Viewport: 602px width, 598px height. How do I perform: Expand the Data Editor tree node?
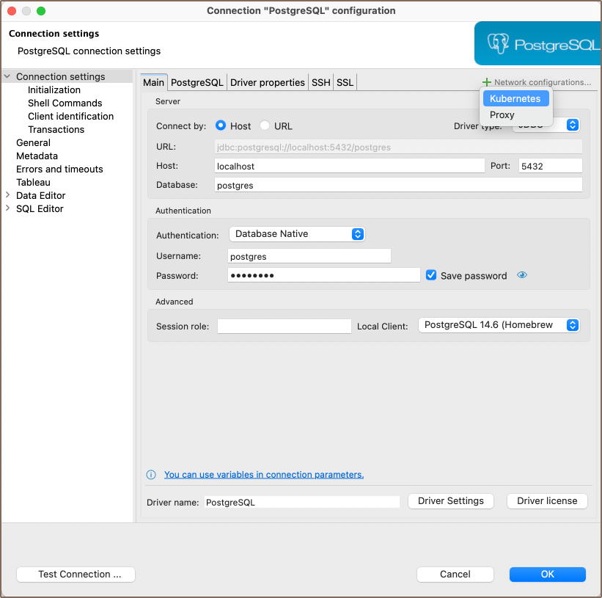click(x=8, y=195)
